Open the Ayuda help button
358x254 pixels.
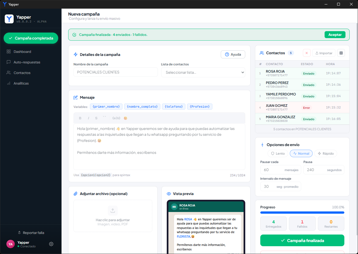pyautogui.click(x=233, y=54)
